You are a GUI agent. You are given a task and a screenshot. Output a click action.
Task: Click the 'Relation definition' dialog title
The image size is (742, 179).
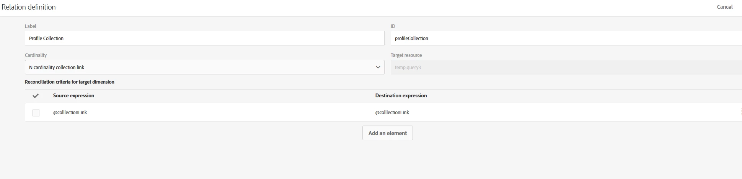click(x=29, y=7)
